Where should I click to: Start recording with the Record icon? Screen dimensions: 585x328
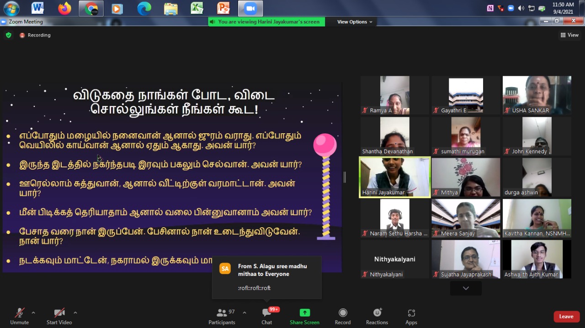[342, 312]
